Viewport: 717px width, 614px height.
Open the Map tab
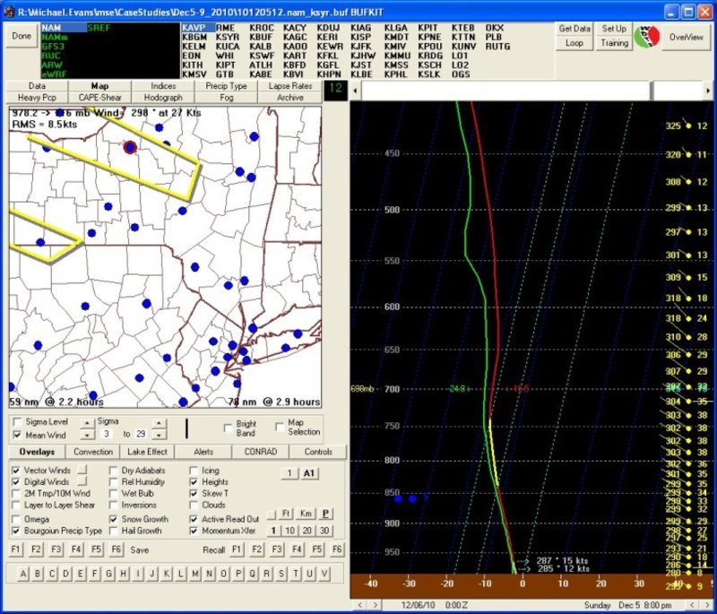pos(99,86)
